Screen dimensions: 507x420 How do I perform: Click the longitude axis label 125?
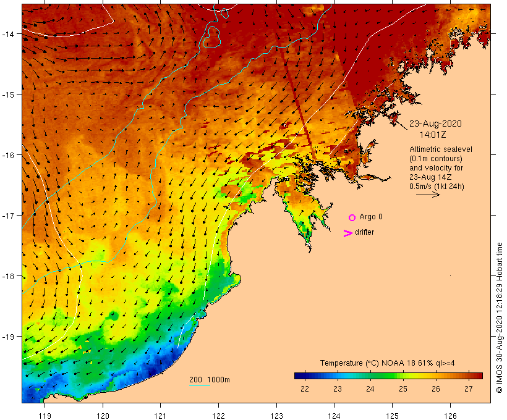(x=392, y=416)
